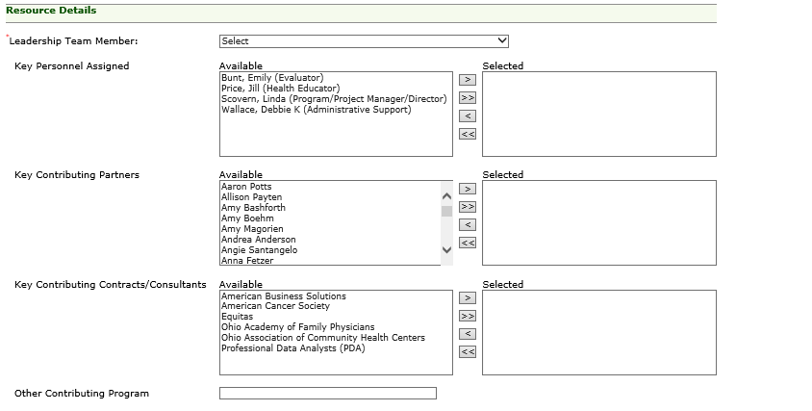Select Anna Fetzer in partners list
Screen dimensions: 812x411
pos(247,260)
